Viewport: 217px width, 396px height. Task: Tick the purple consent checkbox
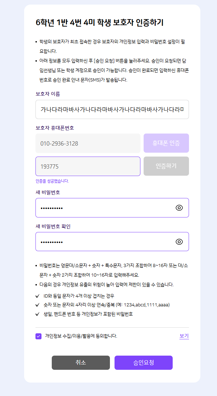pos(38,336)
